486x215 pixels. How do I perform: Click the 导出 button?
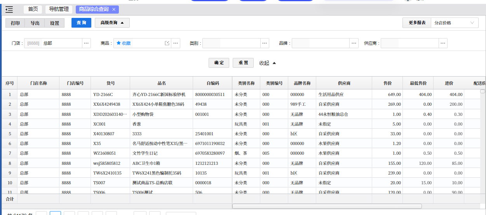point(35,23)
